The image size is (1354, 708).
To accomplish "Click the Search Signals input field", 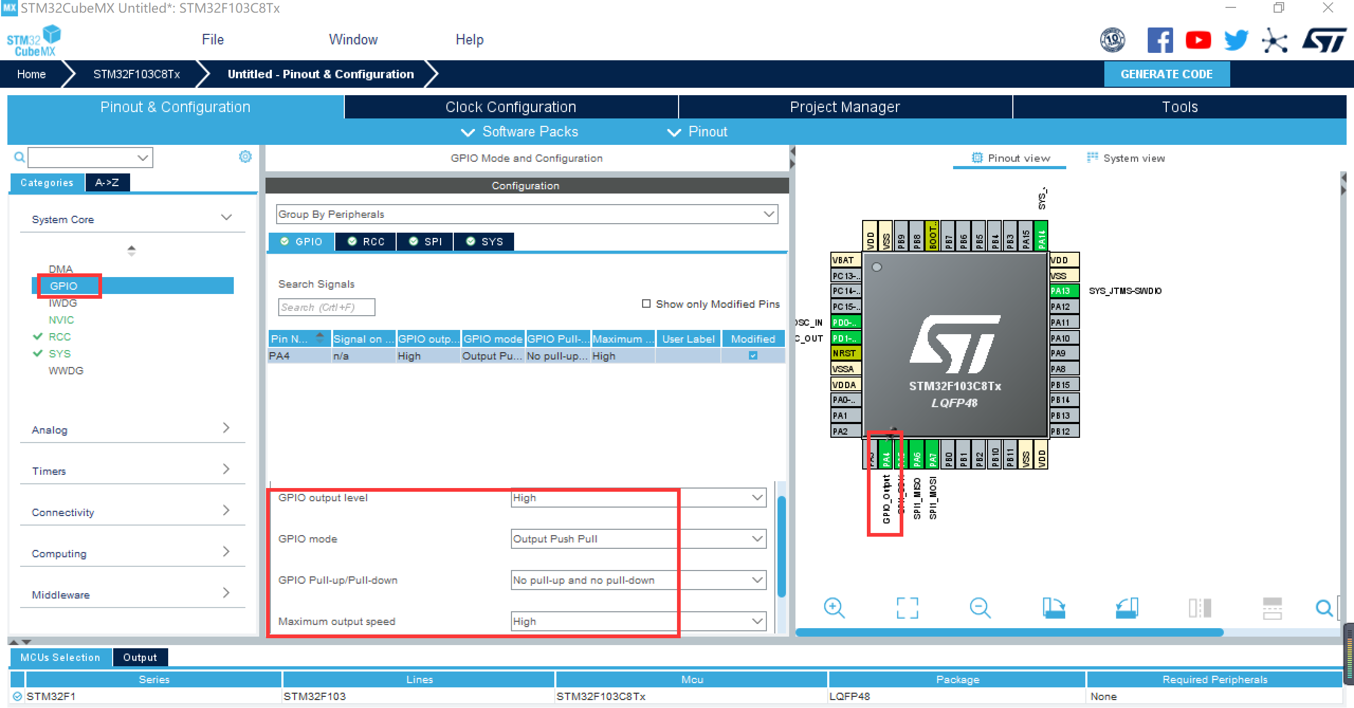I will tap(326, 307).
